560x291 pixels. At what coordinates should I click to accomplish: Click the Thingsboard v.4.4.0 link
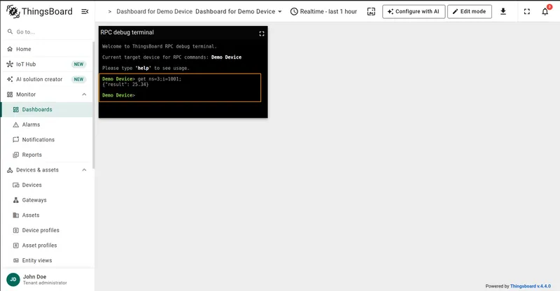[x=531, y=286]
